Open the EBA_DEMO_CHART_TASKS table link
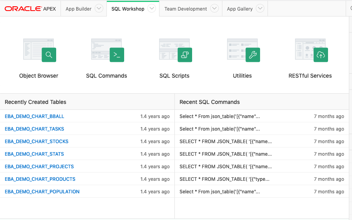Image resolution: width=352 pixels, height=220 pixels. pyautogui.click(x=34, y=129)
